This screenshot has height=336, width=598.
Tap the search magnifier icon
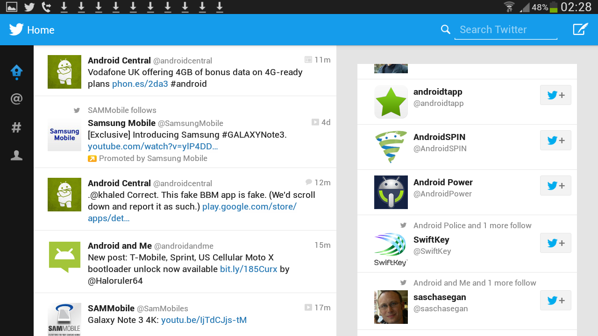point(446,29)
